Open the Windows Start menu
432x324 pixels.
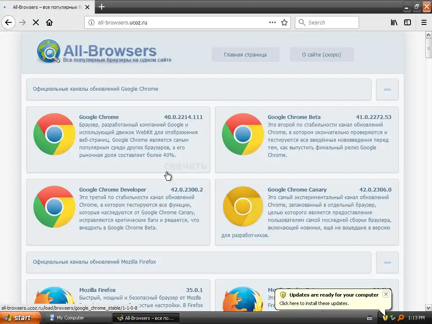tap(20, 318)
